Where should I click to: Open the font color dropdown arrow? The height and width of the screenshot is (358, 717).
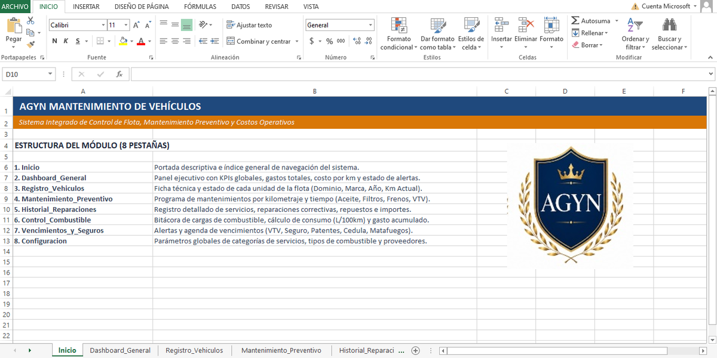click(149, 41)
